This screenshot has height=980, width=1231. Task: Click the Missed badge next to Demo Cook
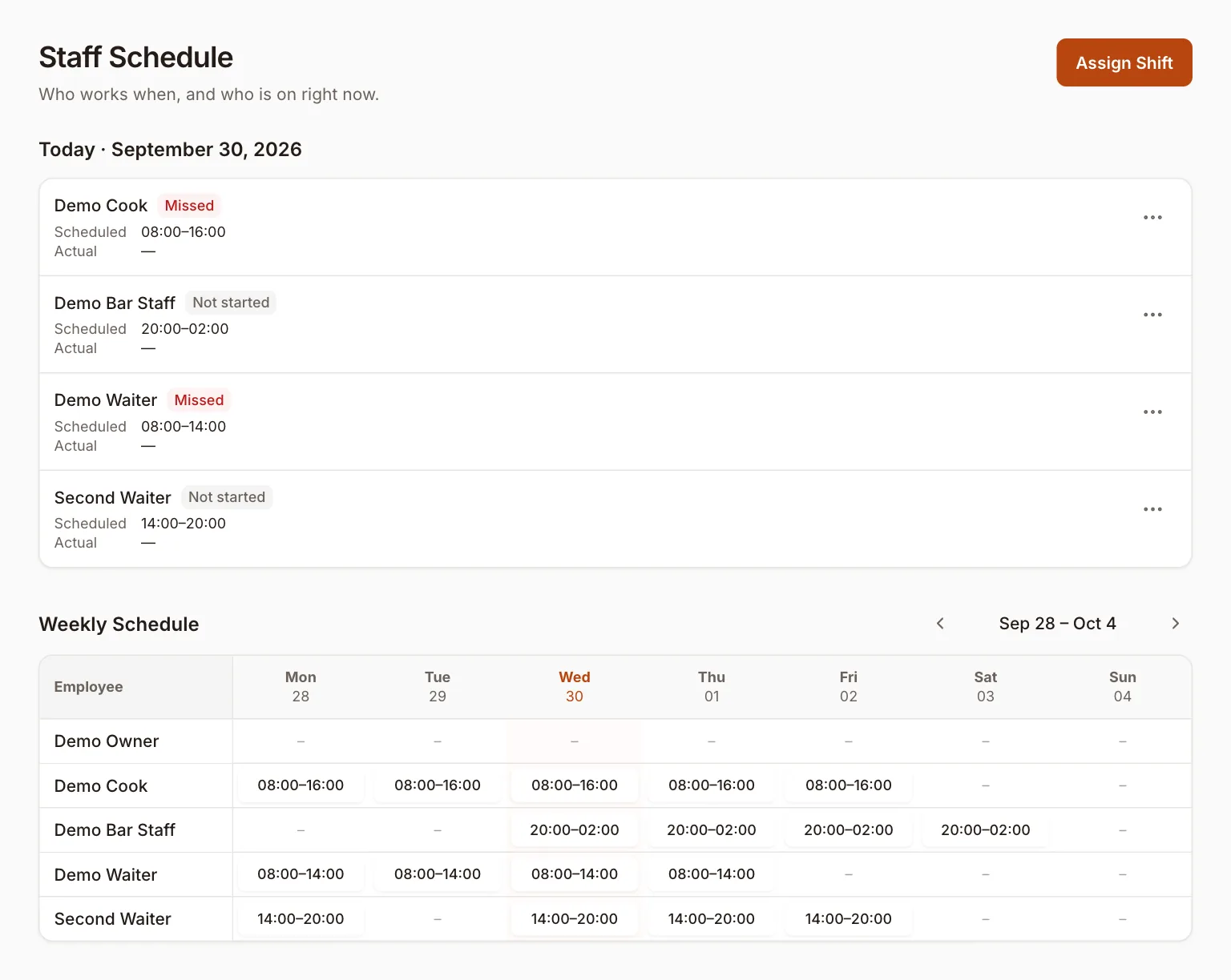pyautogui.click(x=189, y=206)
